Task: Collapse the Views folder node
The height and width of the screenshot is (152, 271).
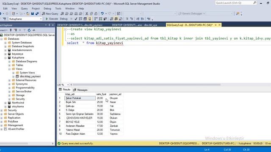Action: (9, 69)
